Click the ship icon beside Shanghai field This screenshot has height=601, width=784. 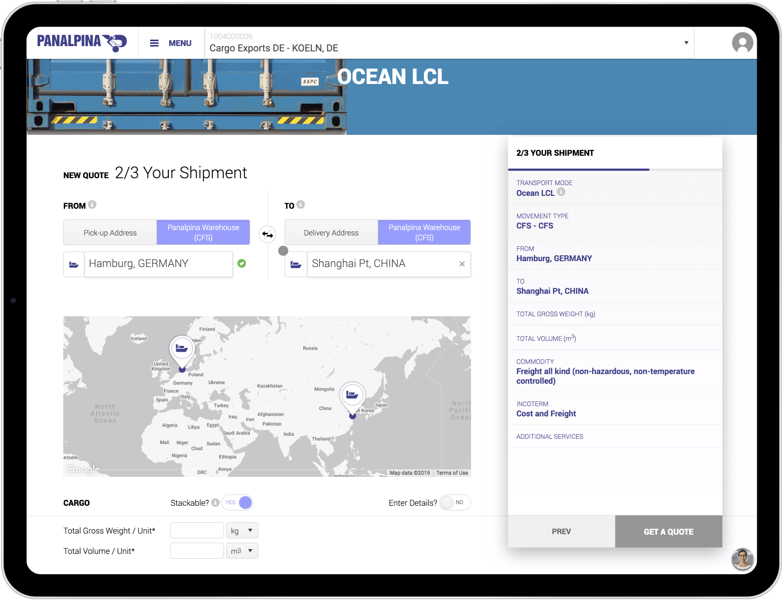pos(296,264)
